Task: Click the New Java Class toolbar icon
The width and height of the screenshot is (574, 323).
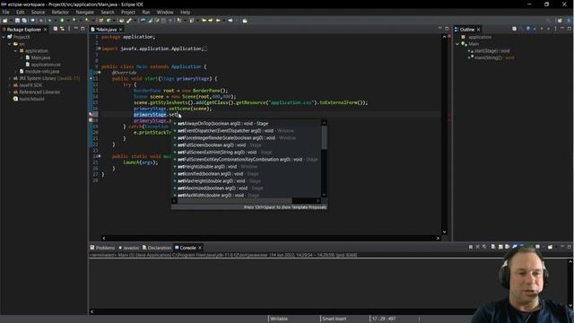Action: point(109,21)
